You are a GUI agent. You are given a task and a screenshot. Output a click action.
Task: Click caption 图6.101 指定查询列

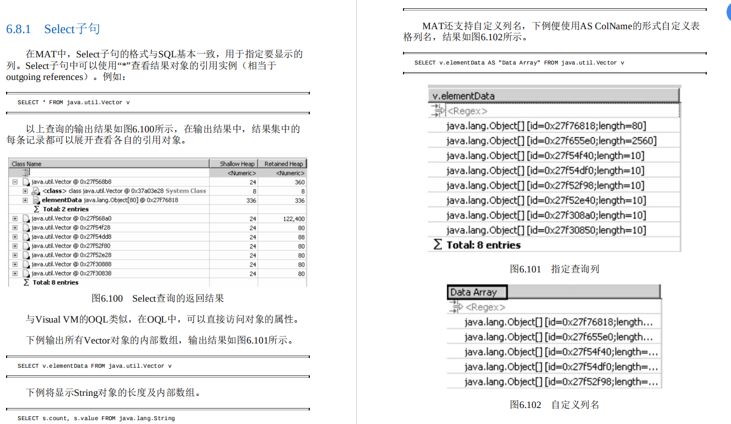(x=554, y=269)
